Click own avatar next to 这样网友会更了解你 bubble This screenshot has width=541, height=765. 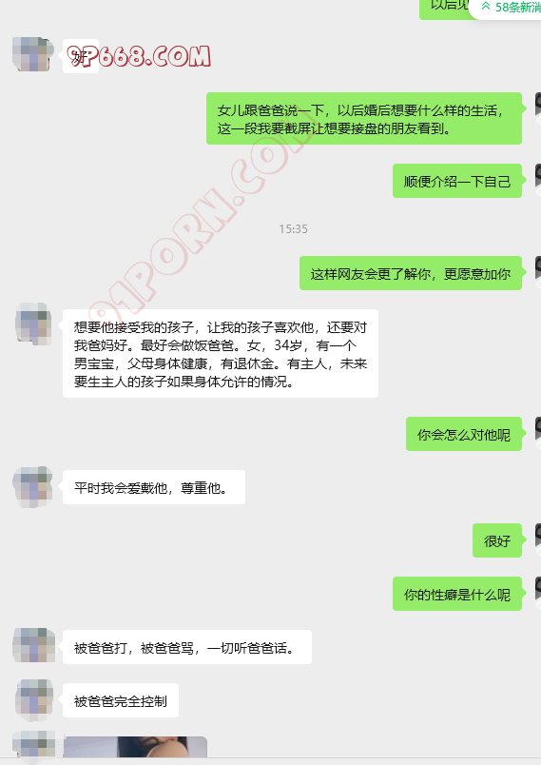click(x=538, y=273)
